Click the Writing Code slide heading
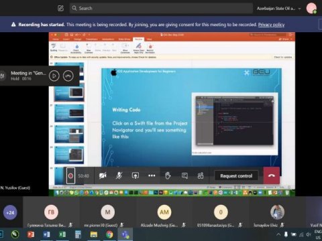322x241 pixels. 126,110
